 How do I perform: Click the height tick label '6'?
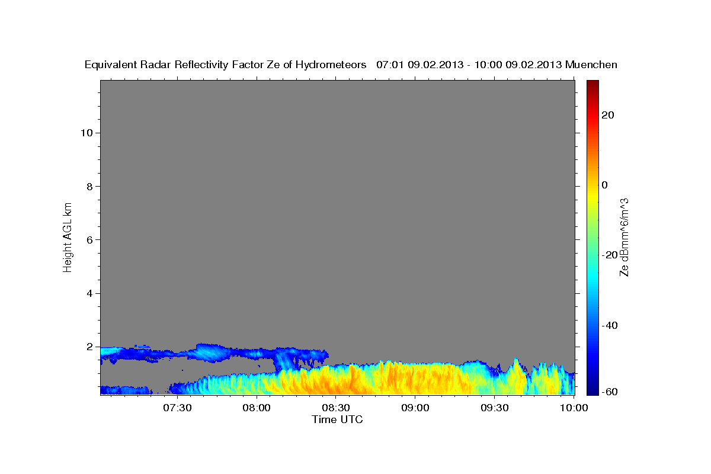pos(91,240)
